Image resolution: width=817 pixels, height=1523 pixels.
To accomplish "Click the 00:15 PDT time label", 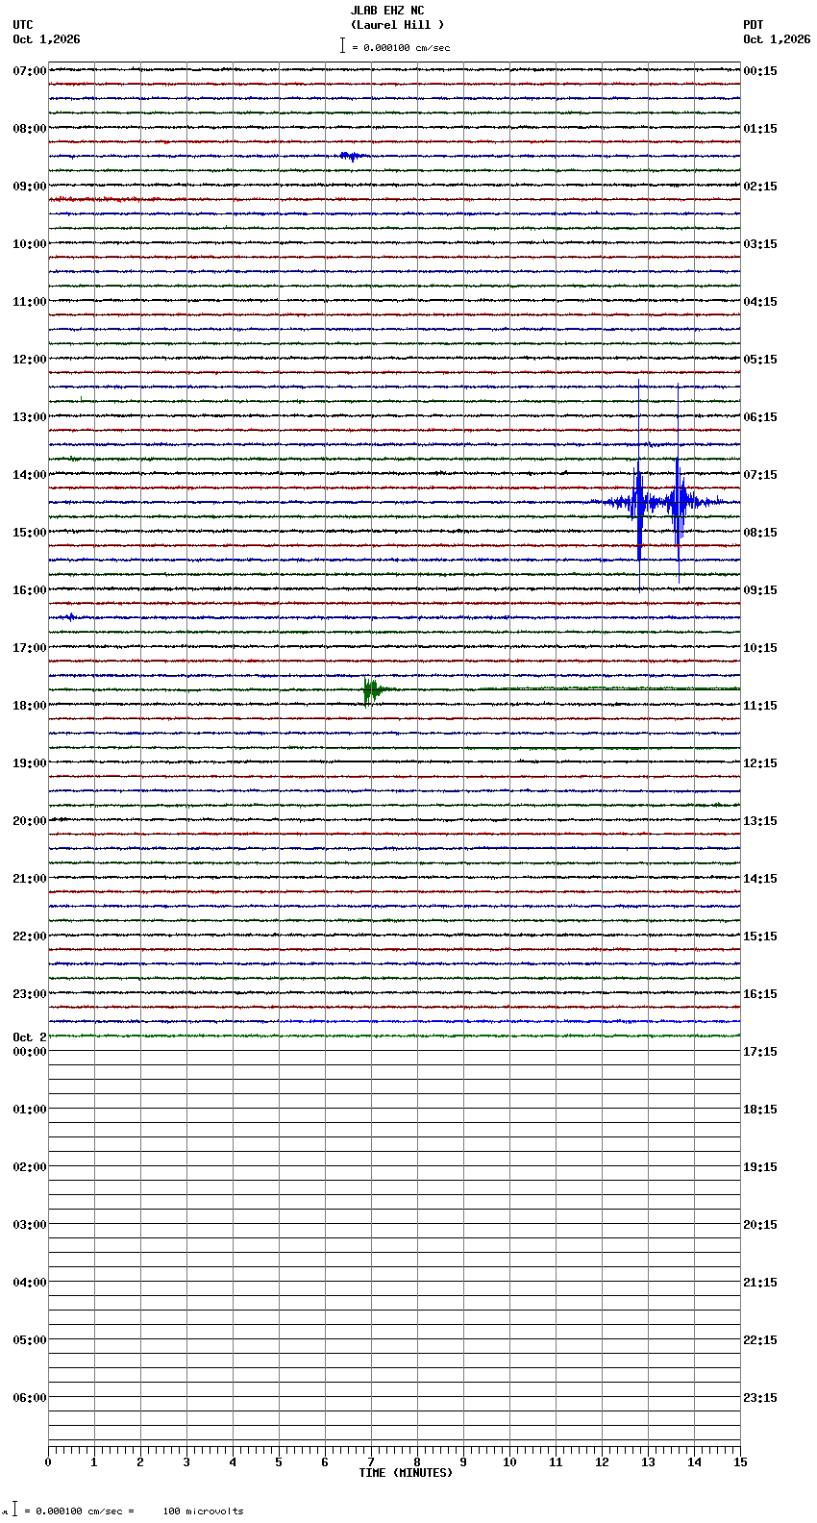I will [760, 71].
